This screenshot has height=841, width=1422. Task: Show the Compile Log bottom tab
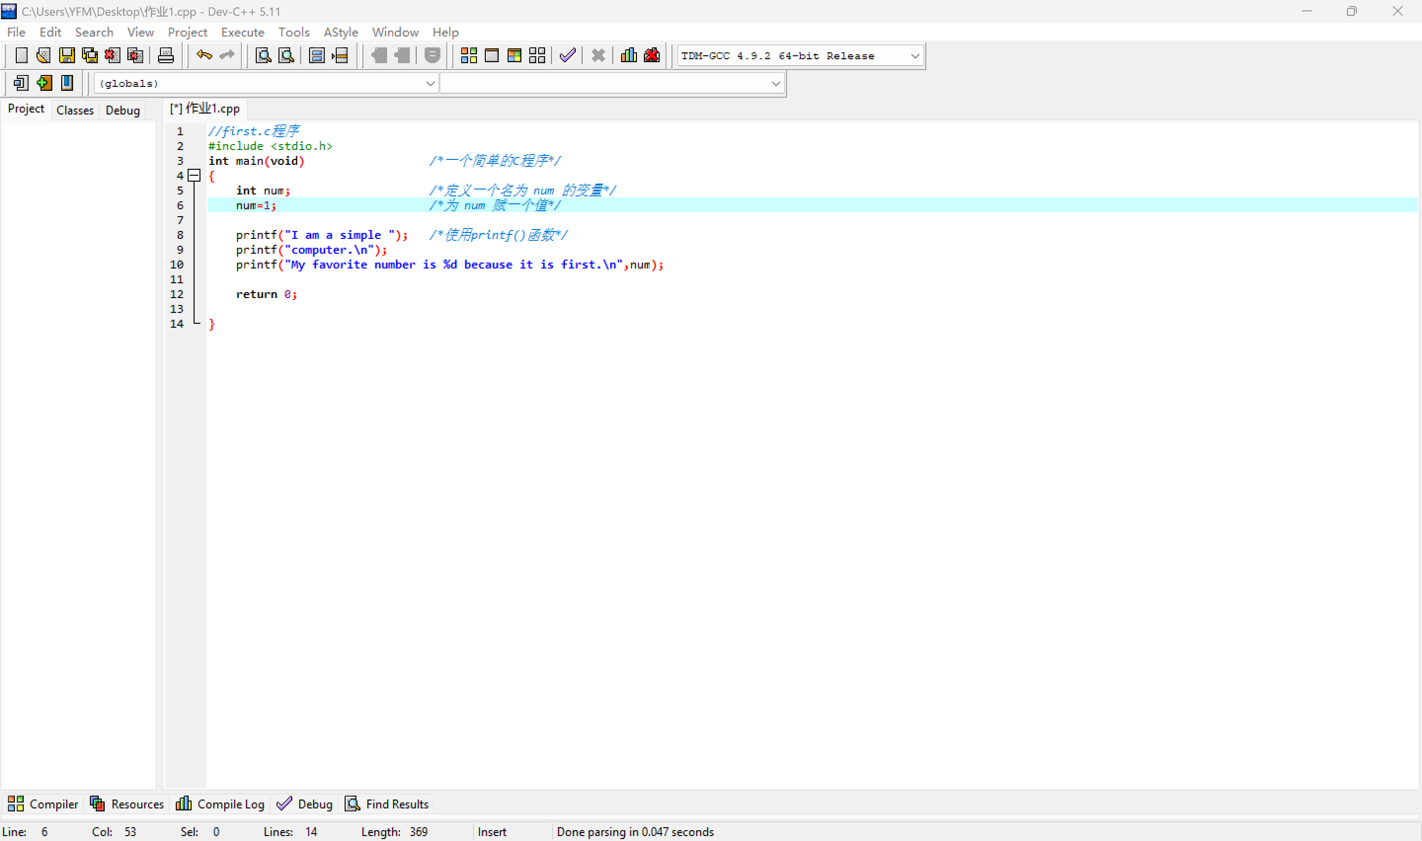click(220, 803)
